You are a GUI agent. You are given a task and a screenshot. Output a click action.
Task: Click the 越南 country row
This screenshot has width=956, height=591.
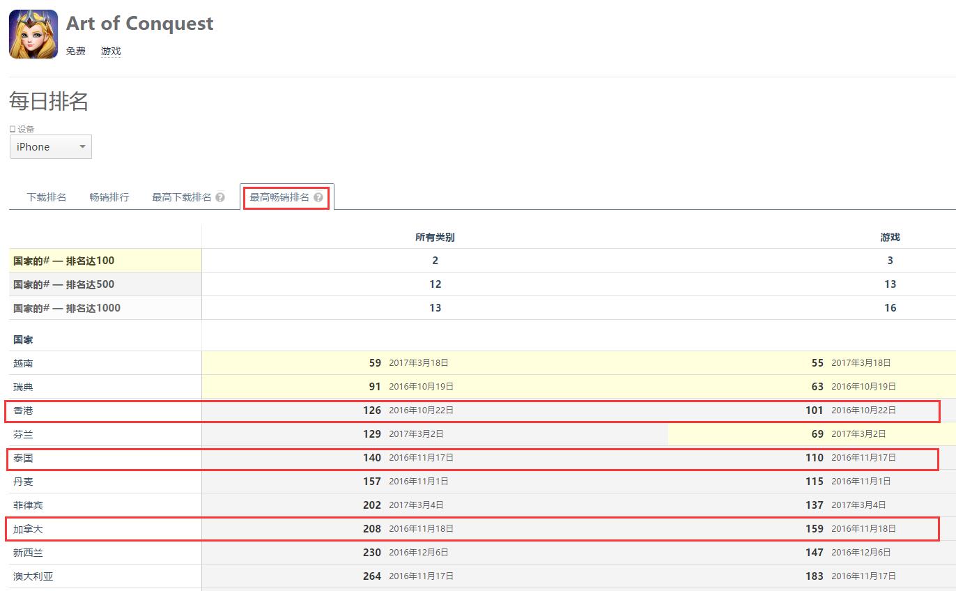click(23, 363)
